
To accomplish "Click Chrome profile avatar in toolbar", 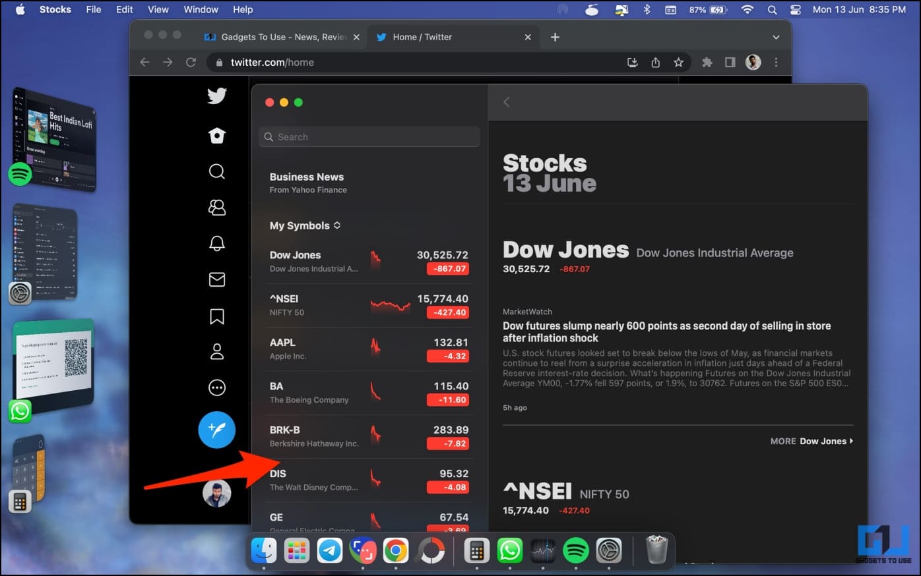I will [753, 62].
